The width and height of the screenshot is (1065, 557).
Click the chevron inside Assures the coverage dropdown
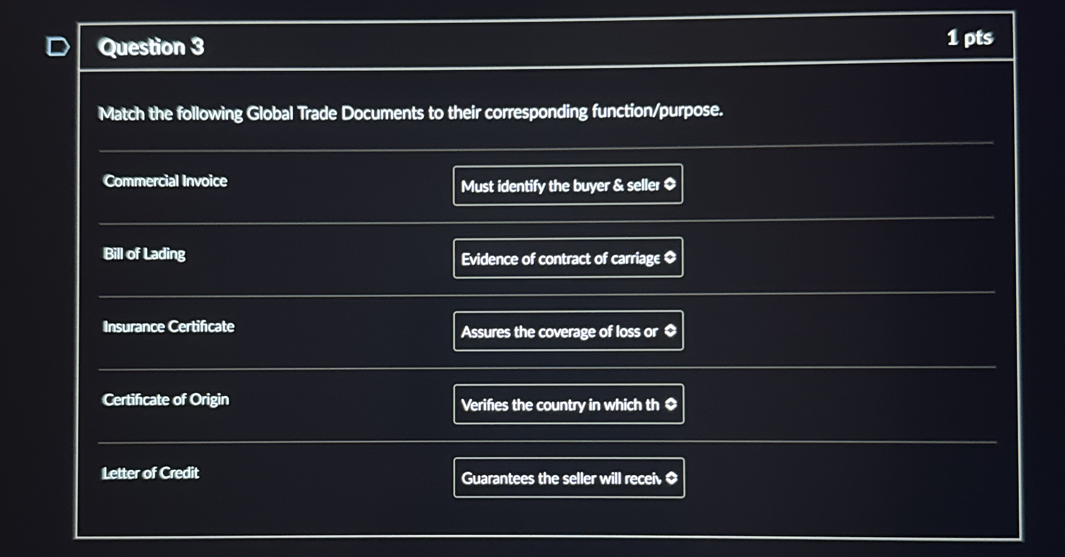[670, 330]
